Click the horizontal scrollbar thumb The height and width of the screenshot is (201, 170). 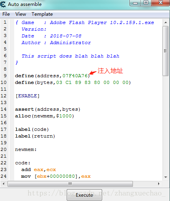tap(70, 184)
